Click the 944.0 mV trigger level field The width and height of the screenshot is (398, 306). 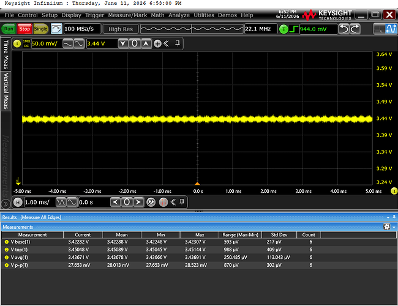tap(318, 29)
